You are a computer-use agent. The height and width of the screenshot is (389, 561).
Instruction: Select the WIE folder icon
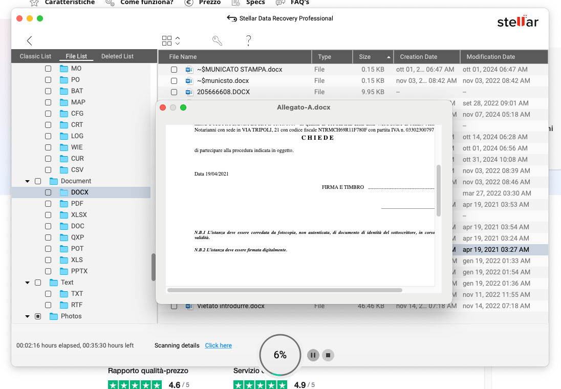click(64, 147)
